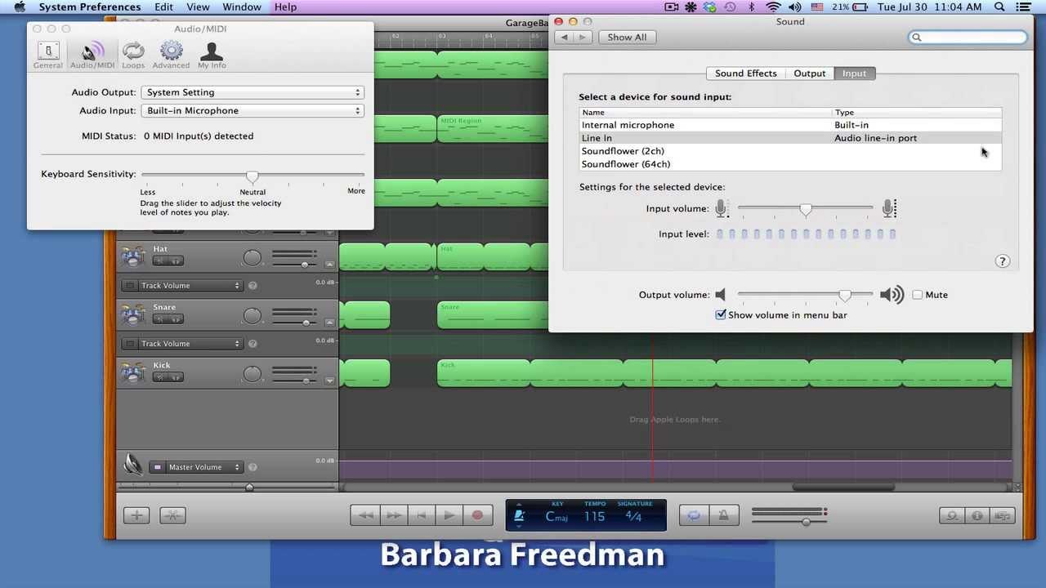1046x588 pixels.
Task: Collapse the Snare track automation lane arrow
Action: click(329, 323)
